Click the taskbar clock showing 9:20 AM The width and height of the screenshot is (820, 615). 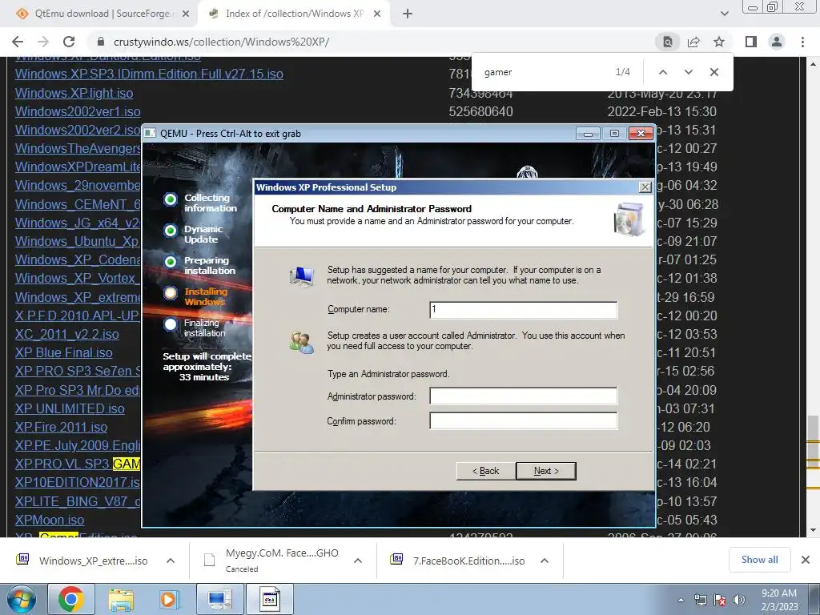click(x=779, y=600)
